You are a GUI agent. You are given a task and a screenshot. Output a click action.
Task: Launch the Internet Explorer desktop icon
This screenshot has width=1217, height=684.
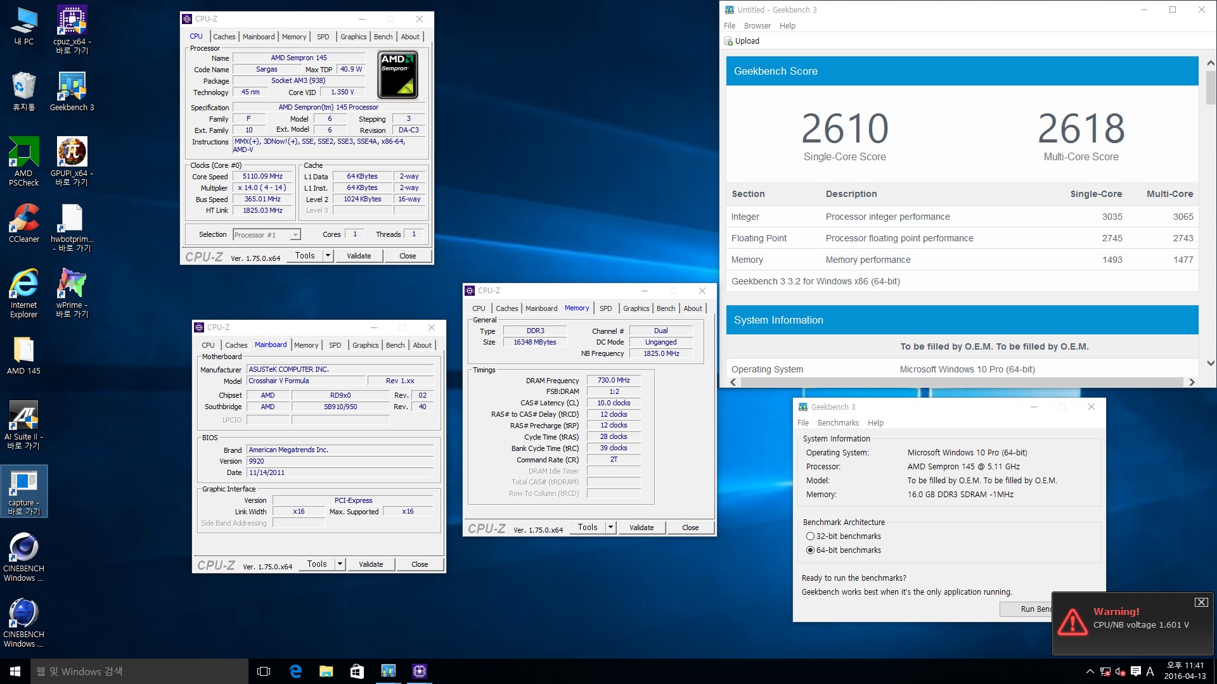[24, 293]
